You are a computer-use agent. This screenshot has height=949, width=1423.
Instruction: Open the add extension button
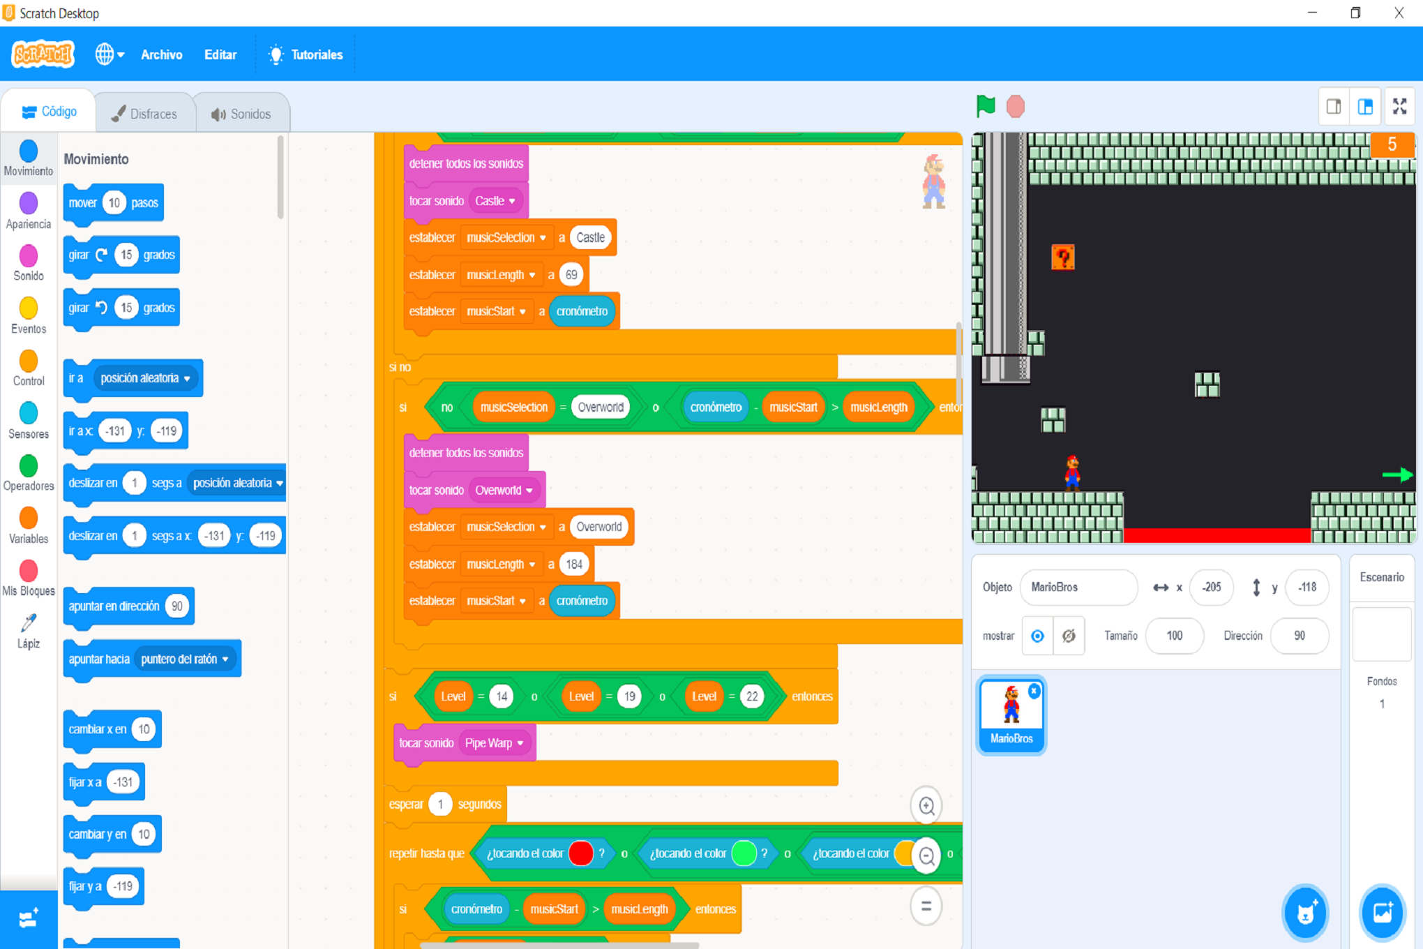pyautogui.click(x=28, y=918)
